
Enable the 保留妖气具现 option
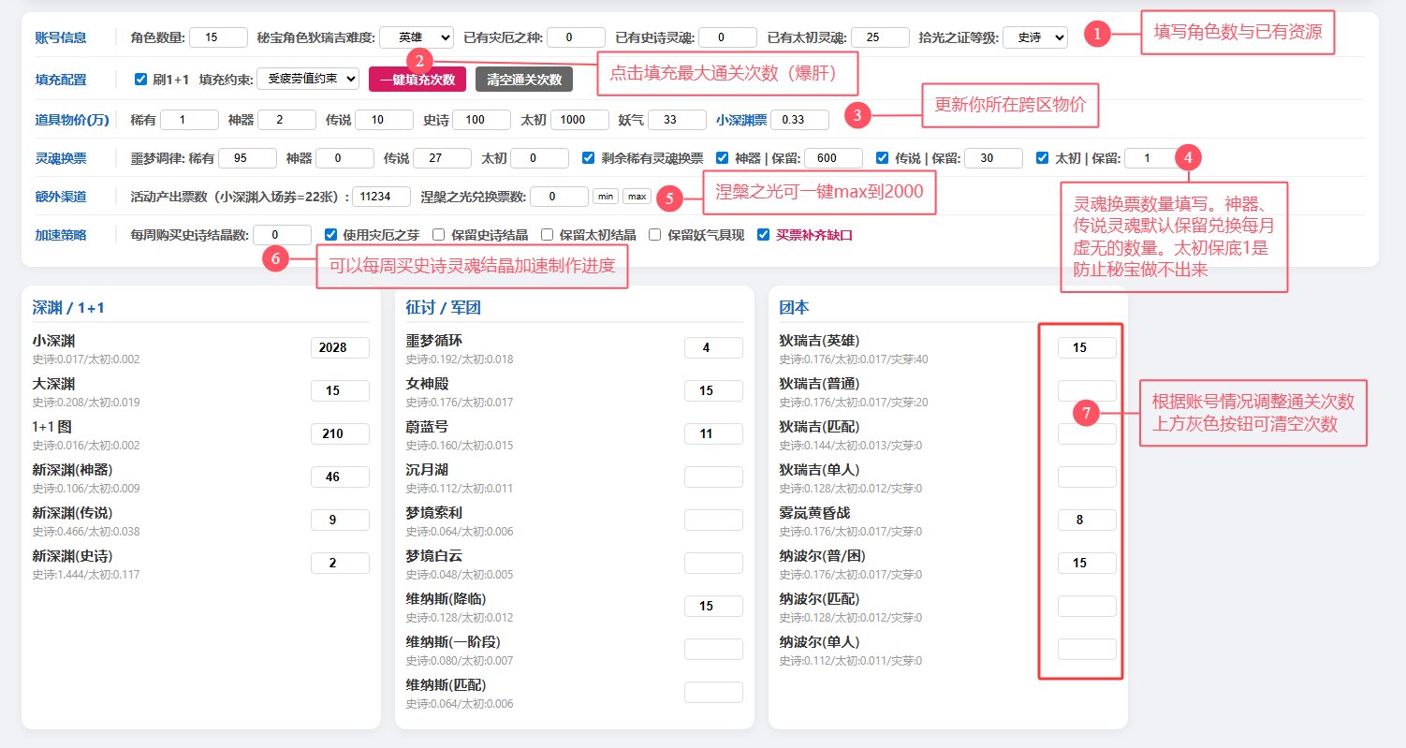654,234
